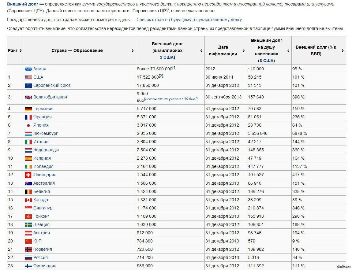Sort by external debt per capita arrows

click(x=288, y=51)
